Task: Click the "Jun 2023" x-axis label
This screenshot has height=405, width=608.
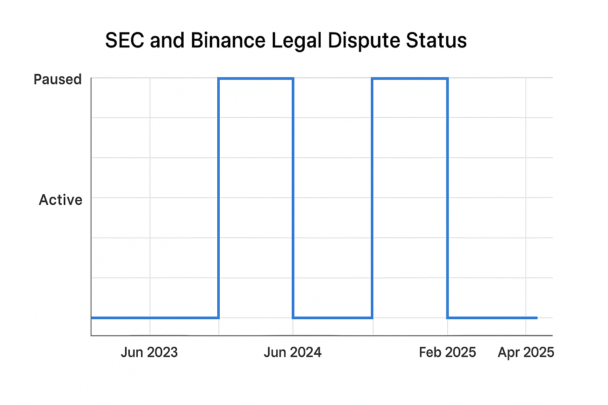Action: 149,352
